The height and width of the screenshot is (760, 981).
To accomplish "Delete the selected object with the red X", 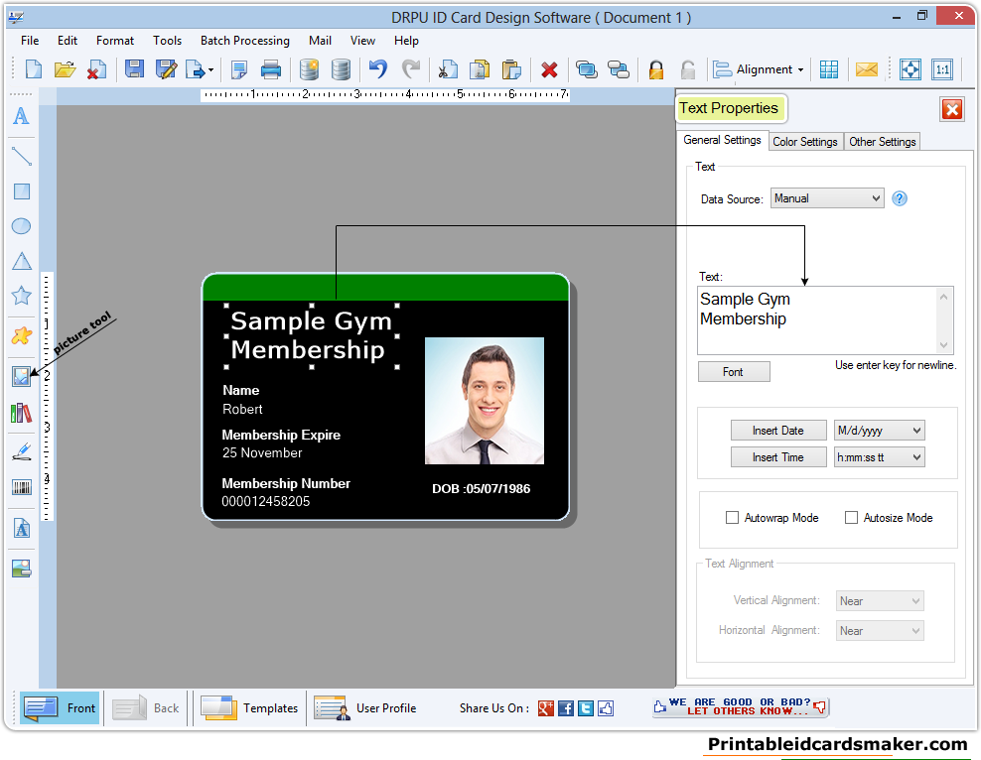I will [x=549, y=69].
